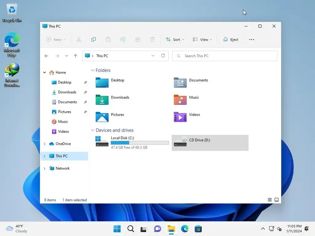Viewport: 315px width, 236px height.
Task: Collapse the Folders group header
Action: [93, 70]
